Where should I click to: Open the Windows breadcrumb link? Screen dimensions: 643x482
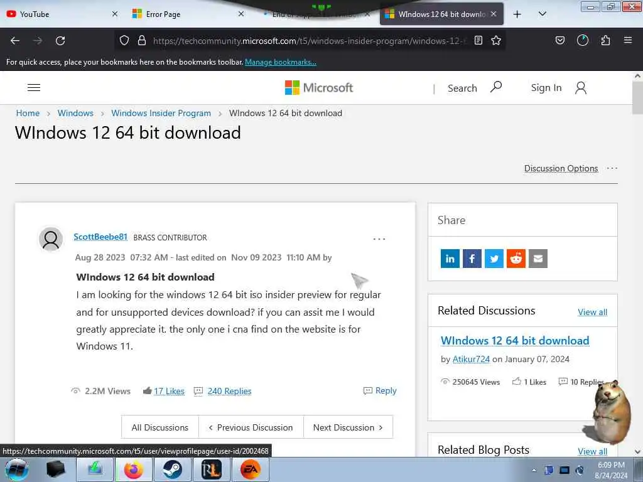point(75,113)
